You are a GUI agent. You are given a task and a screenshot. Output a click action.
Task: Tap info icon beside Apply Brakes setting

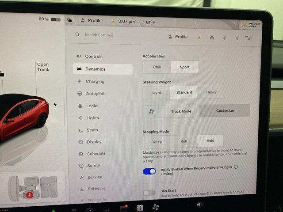236,167
